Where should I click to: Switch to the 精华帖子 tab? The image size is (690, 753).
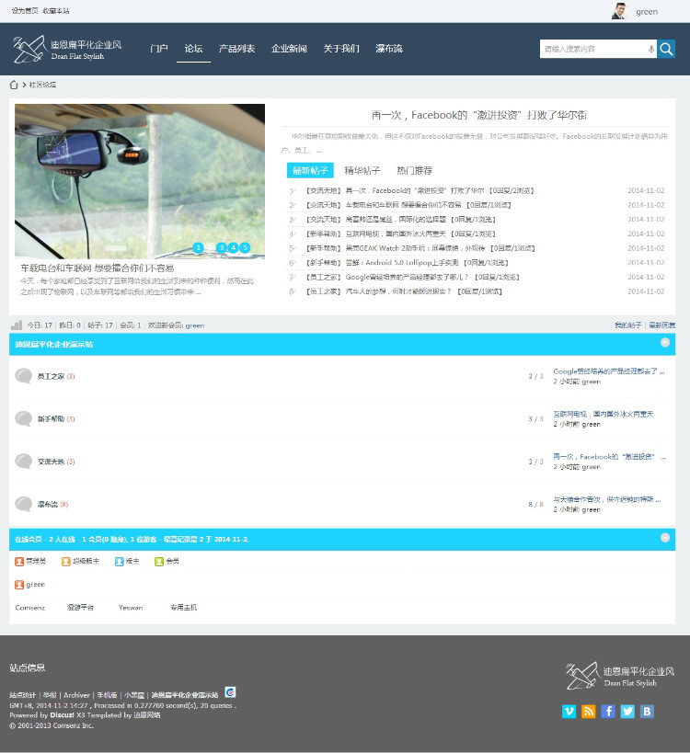[x=362, y=170]
